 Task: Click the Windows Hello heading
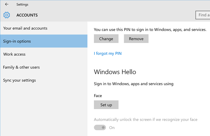[115, 72]
